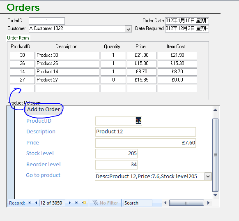Click the horizontal scrollbar thumb
This screenshot has height=221, width=239.
click(x=186, y=203)
